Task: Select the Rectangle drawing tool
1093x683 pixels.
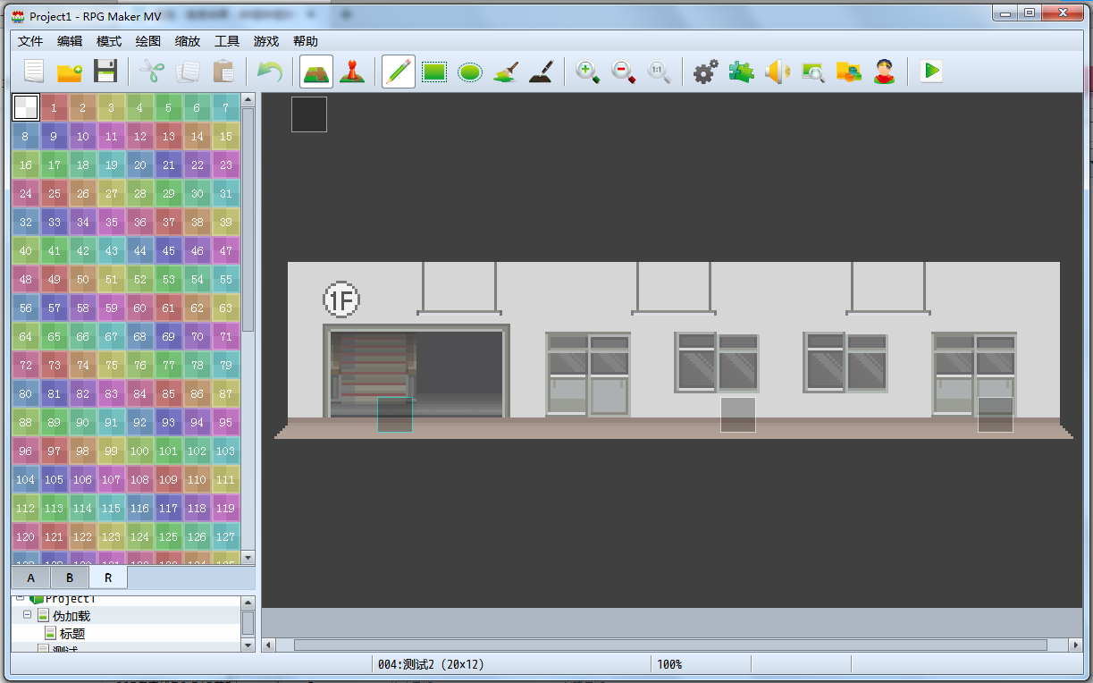Action: pyautogui.click(x=434, y=72)
